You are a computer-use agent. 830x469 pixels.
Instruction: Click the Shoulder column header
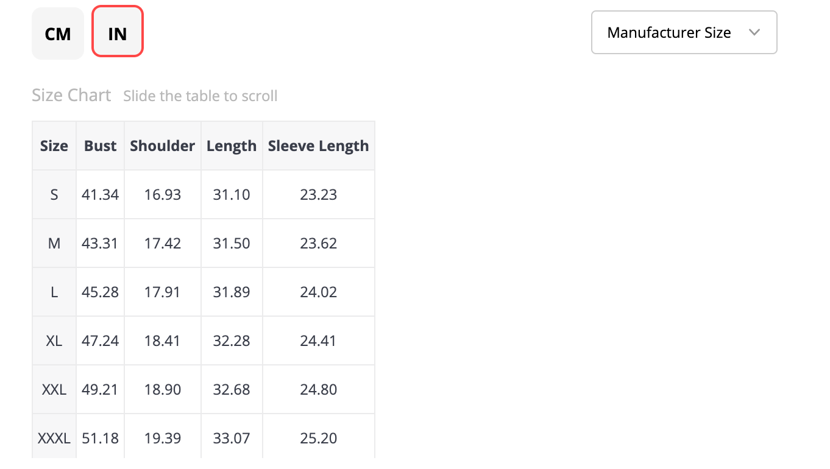tap(163, 146)
